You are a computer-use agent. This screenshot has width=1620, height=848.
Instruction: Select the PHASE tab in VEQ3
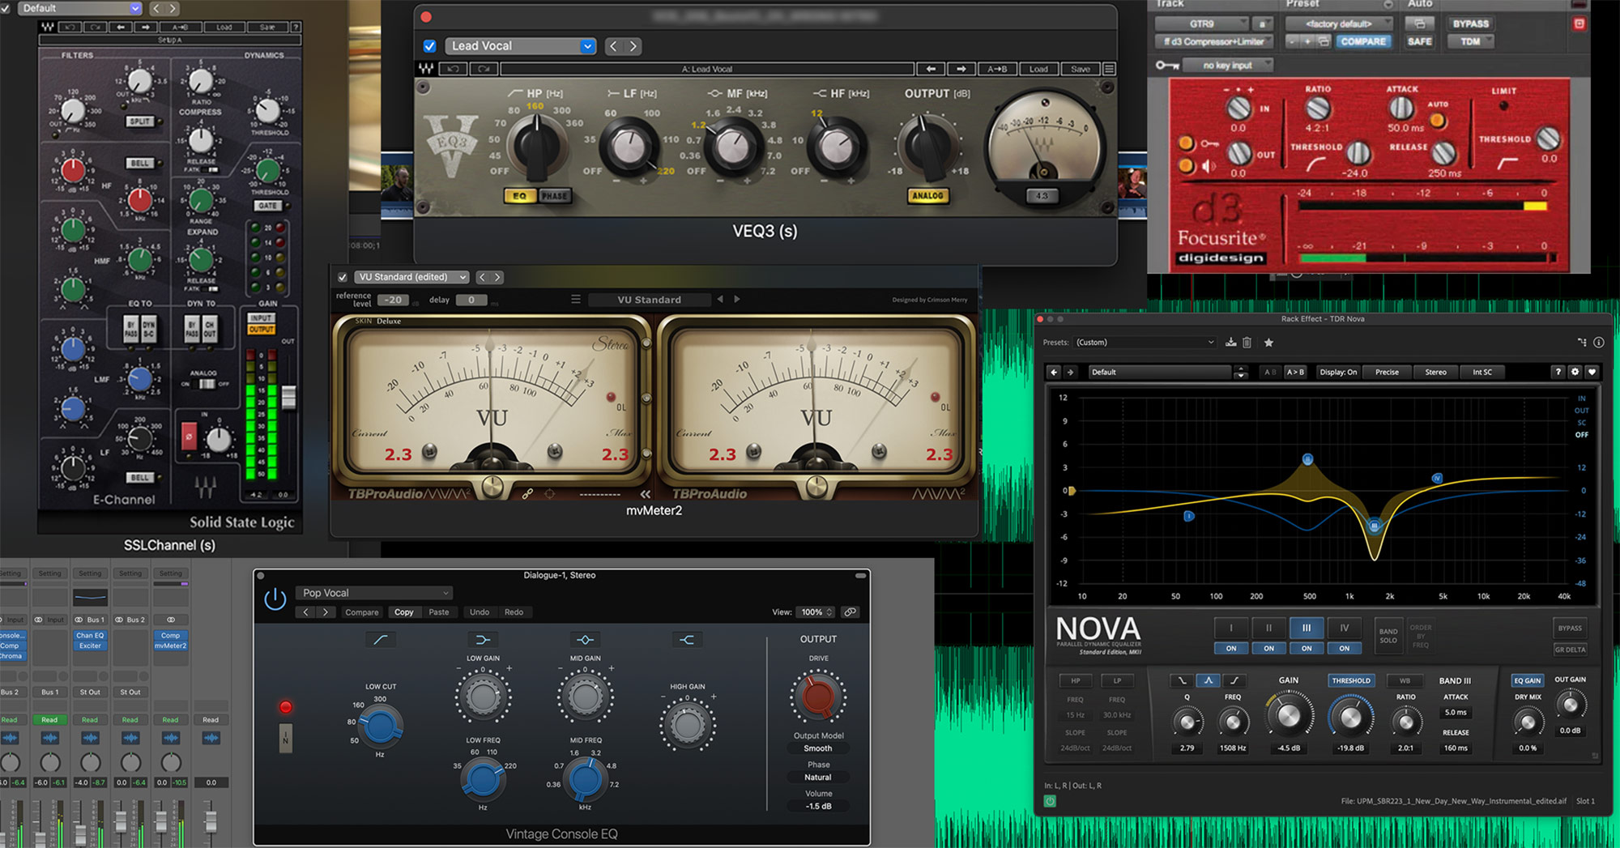tap(555, 195)
